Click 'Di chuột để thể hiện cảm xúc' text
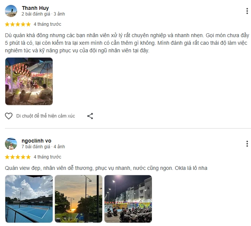 click(x=46, y=116)
